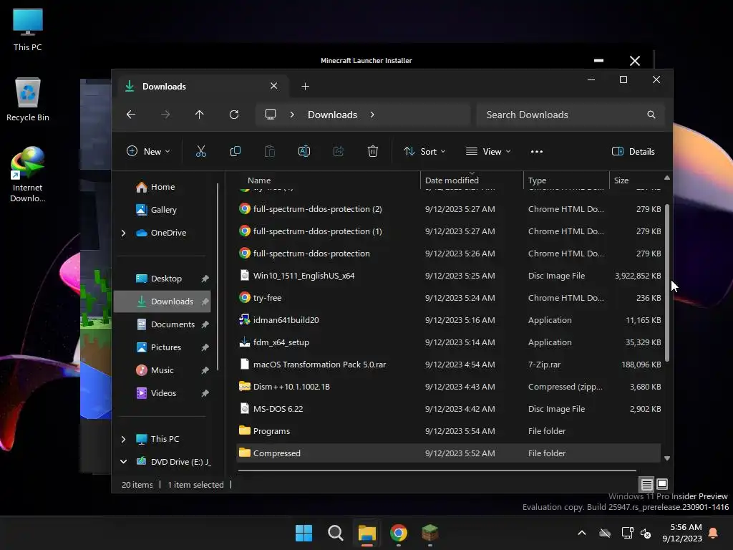Screen dimensions: 733x550
Task: Click the Rename icon in toolbar
Action: click(x=304, y=151)
